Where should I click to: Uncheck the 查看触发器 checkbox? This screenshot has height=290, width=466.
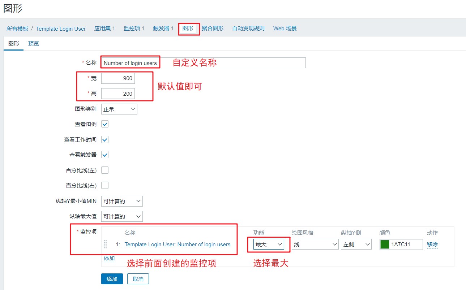[x=105, y=155]
